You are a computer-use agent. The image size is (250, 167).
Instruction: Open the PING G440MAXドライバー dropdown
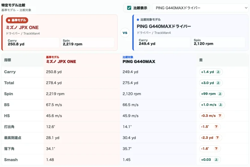tap(200, 8)
